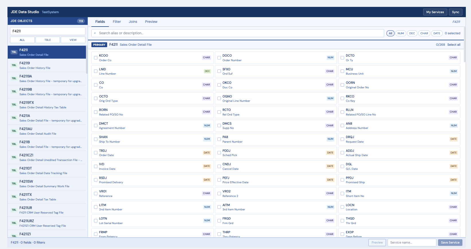Viewport: 471px width, 249px height.
Task: Tick the SHAN Ship To Number checkbox
Action: (x=96, y=139)
